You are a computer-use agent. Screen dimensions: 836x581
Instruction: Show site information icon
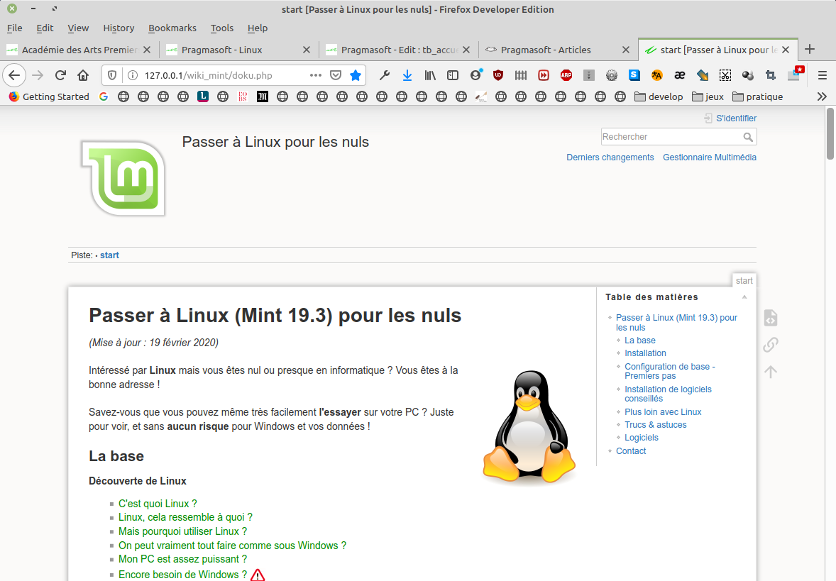pyautogui.click(x=133, y=75)
